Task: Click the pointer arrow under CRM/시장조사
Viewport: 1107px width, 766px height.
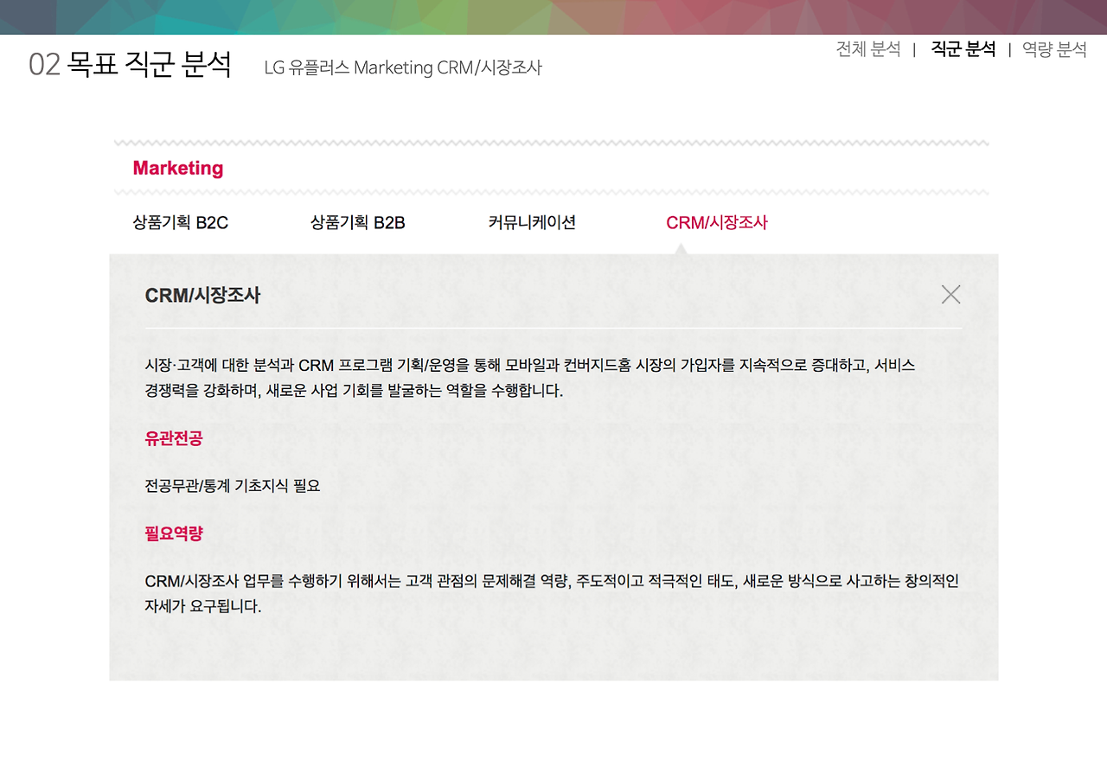Action: (x=682, y=248)
